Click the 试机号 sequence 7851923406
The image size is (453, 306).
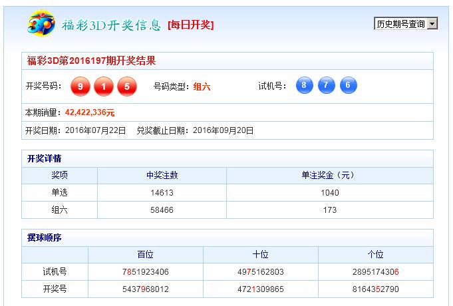145,272
